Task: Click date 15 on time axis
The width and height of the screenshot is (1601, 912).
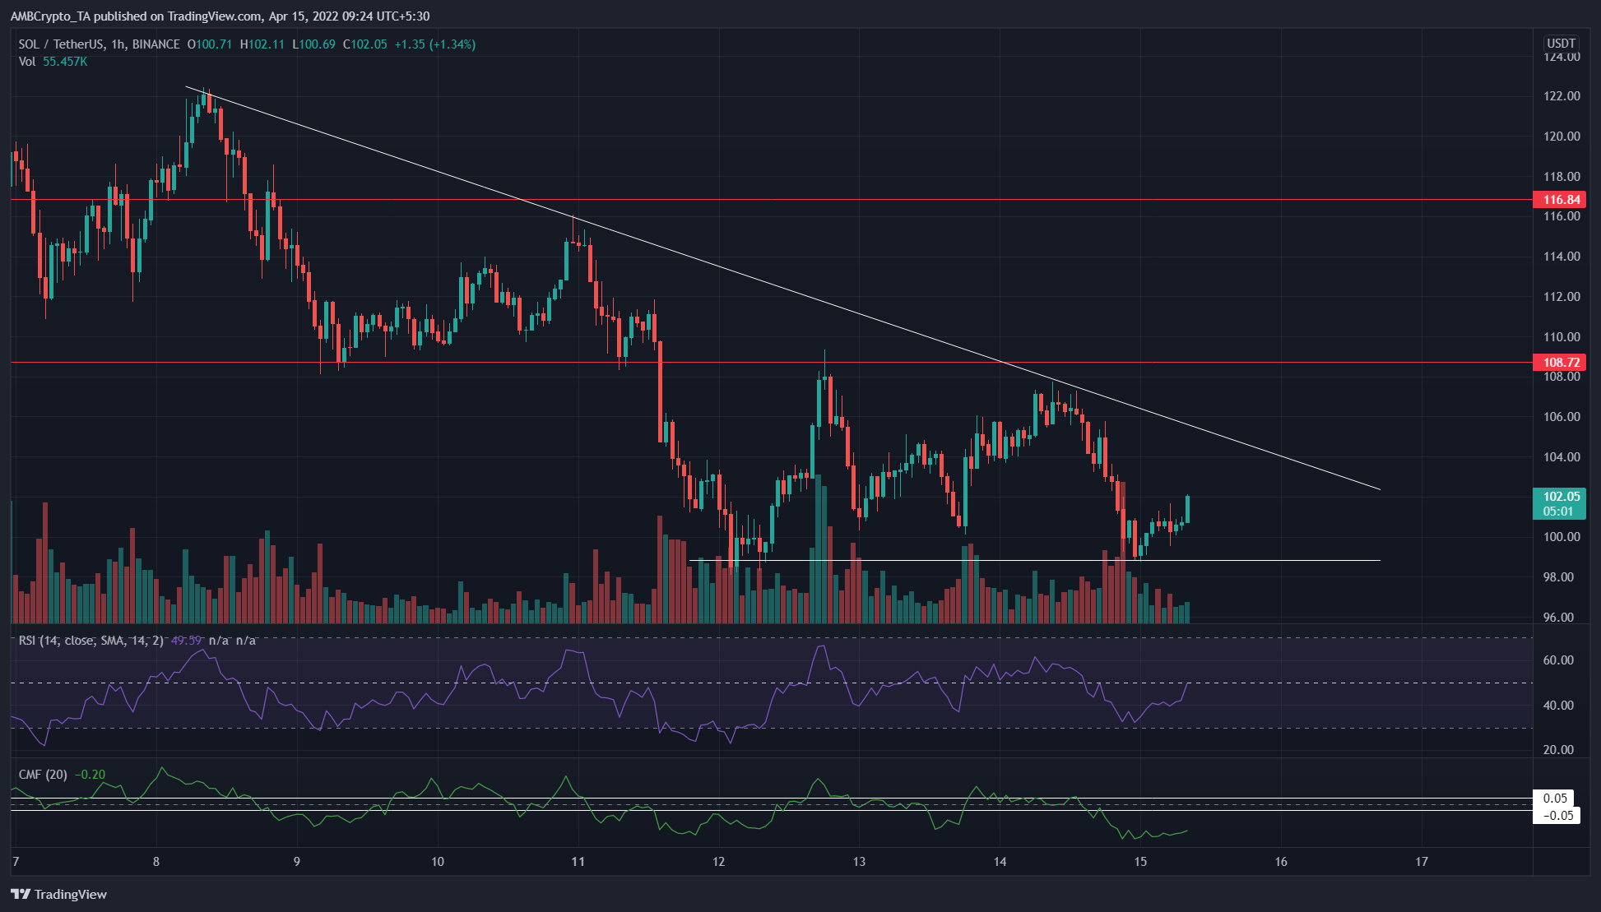Action: (1140, 862)
